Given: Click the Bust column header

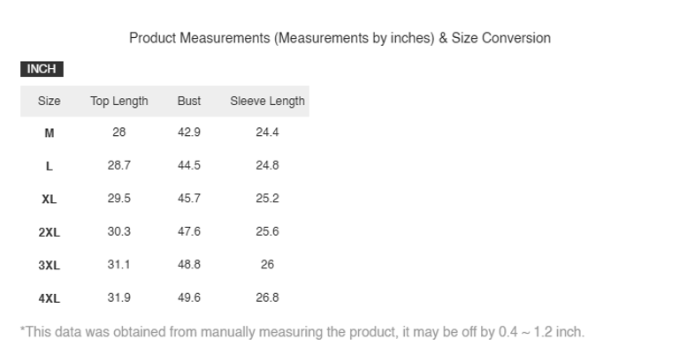Looking at the screenshot, I should [189, 101].
